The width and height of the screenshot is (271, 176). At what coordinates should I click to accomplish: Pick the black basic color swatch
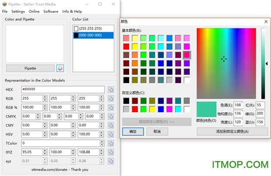[126, 80]
